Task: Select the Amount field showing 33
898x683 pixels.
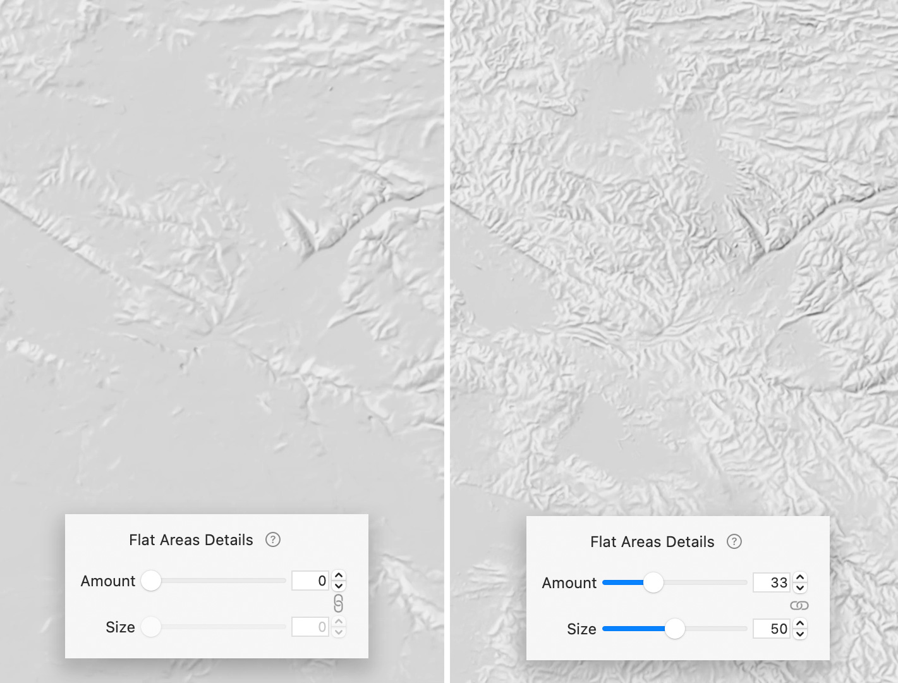Action: [x=772, y=582]
